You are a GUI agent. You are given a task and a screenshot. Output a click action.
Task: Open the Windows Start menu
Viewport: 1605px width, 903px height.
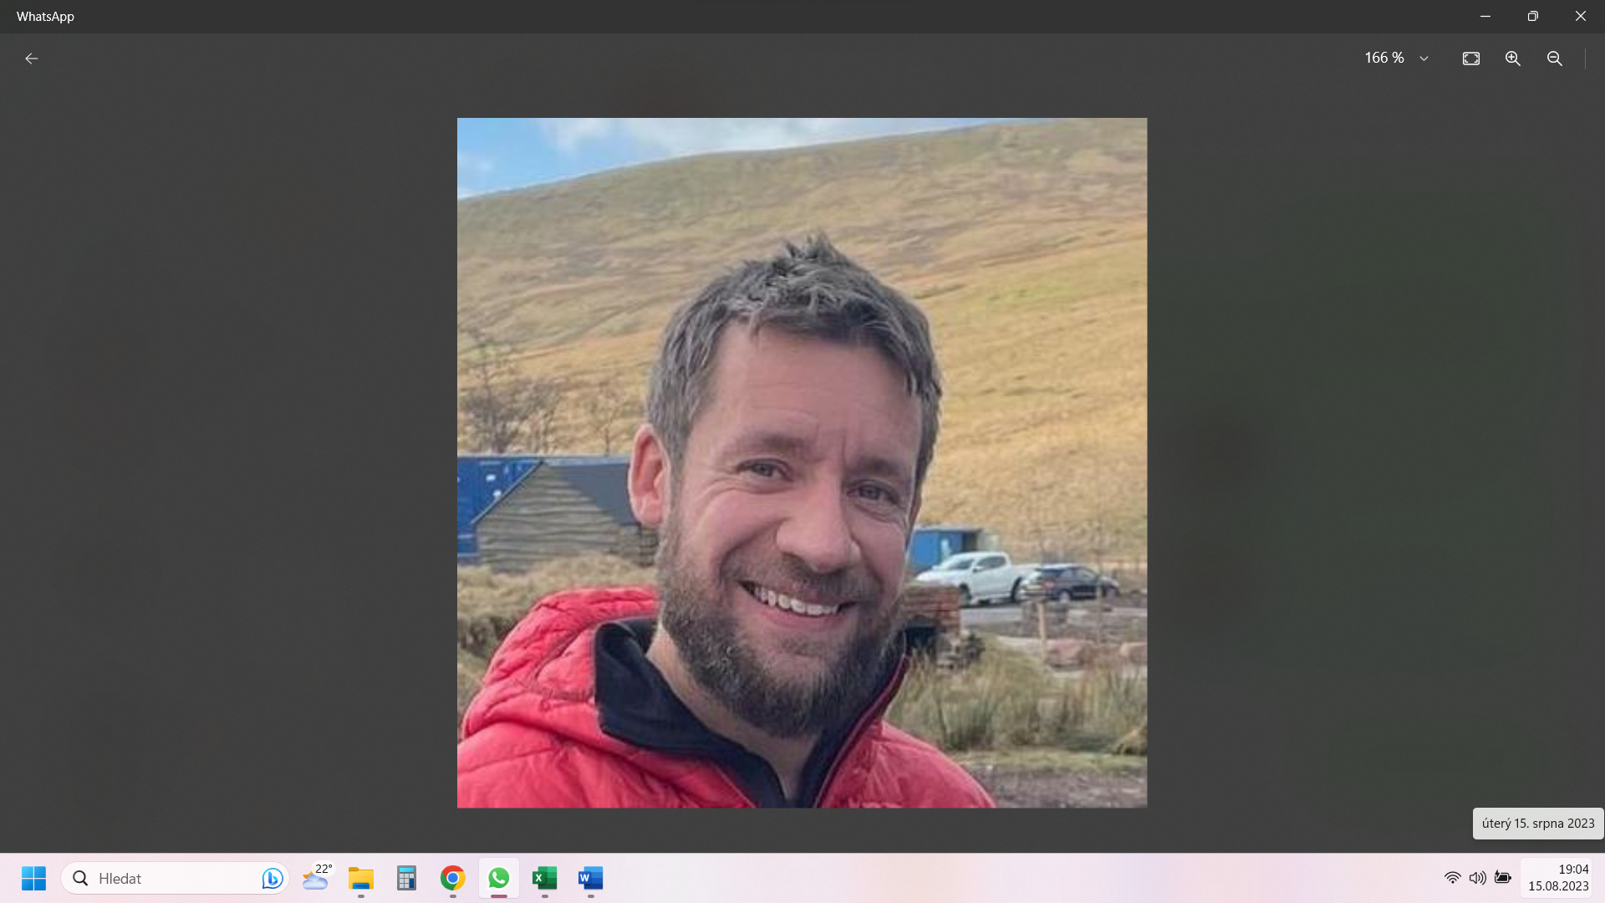tap(33, 878)
